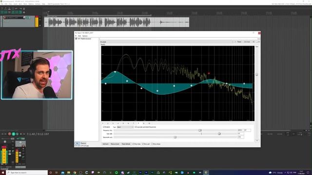Click the audio item waveform on the track
312x175 pixels.
117,22
